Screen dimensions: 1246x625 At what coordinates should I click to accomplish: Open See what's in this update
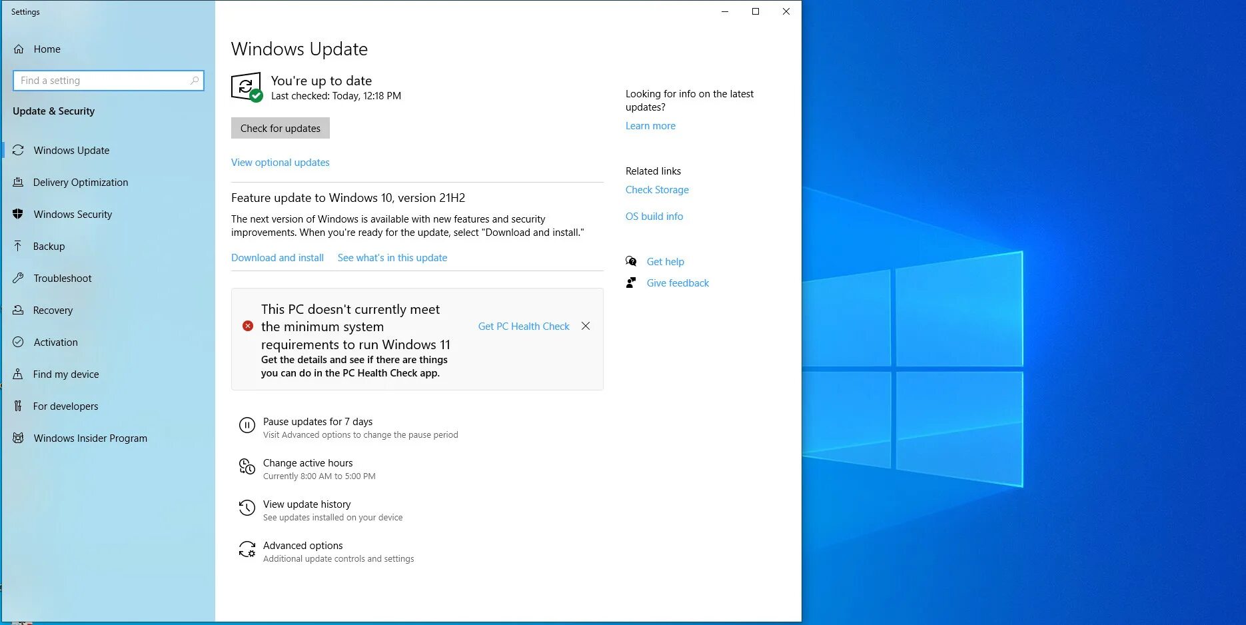click(392, 258)
